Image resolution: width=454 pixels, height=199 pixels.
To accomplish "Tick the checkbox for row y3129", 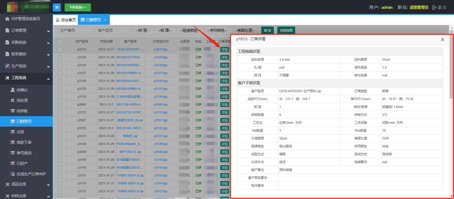I will [60, 57].
